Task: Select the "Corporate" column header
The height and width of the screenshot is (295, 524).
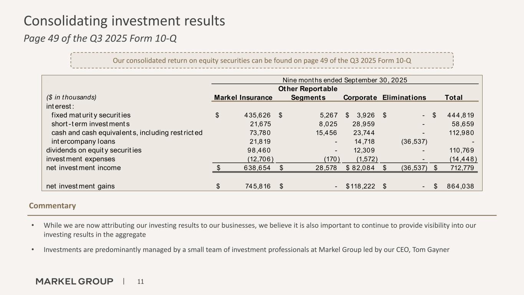Action: point(360,98)
